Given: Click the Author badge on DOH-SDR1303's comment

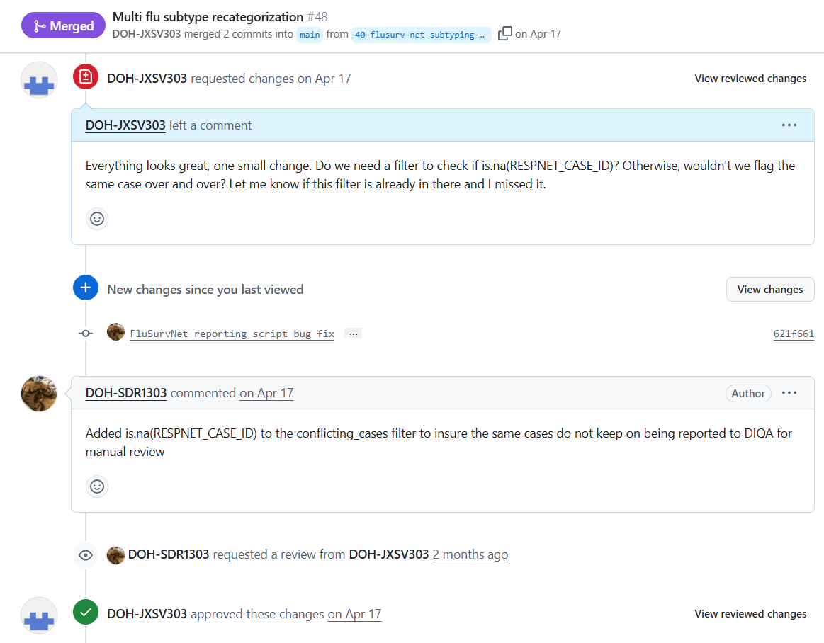Looking at the screenshot, I should point(748,392).
